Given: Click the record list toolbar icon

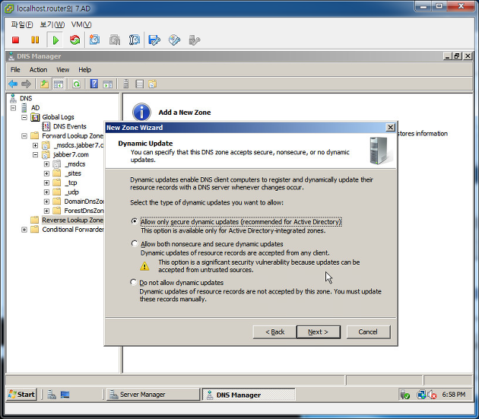Looking at the screenshot, I should (x=139, y=84).
